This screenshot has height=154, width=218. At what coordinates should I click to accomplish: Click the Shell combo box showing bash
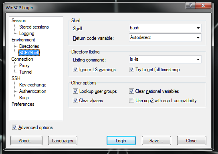165,28
